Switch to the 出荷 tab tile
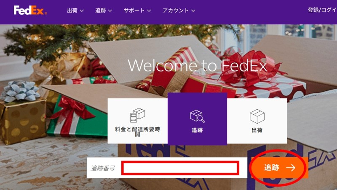The height and width of the screenshot is (190, 337). 257,121
